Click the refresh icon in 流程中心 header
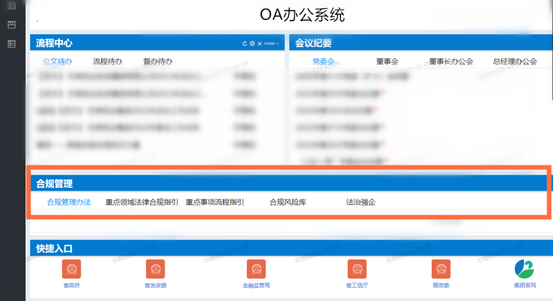Viewport: 553px width, 301px height. [x=245, y=44]
